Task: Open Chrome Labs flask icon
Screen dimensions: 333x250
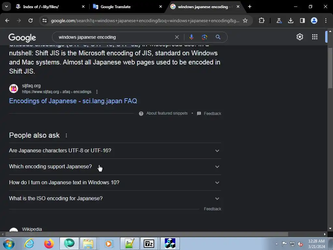Action: pos(279,21)
